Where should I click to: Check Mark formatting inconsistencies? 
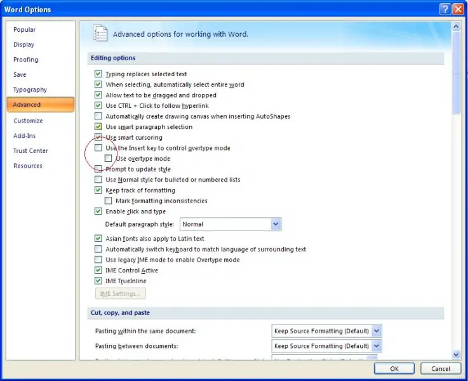tap(109, 201)
